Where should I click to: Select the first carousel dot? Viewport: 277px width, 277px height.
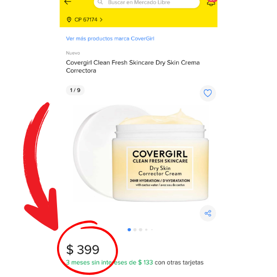[x=129, y=229]
